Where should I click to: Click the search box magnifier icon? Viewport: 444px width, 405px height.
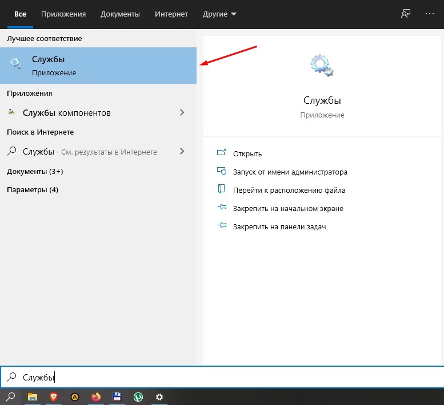(11, 376)
